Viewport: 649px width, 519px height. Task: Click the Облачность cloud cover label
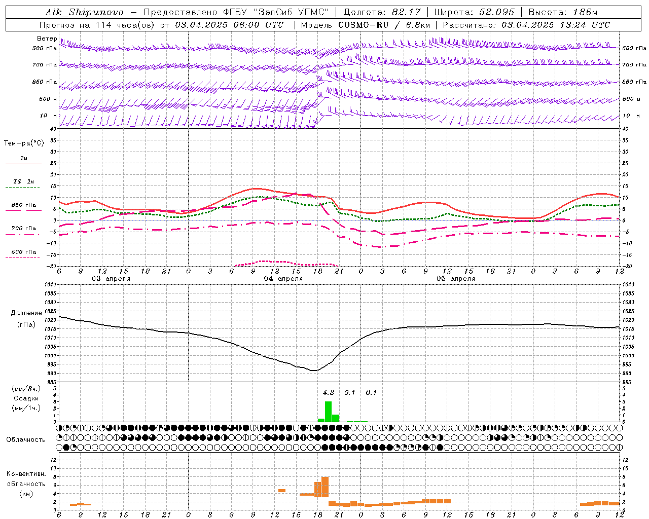pyautogui.click(x=26, y=439)
